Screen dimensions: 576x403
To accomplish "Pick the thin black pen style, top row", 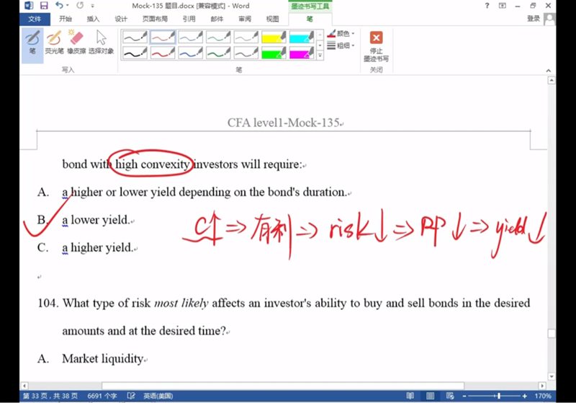I will (x=135, y=37).
